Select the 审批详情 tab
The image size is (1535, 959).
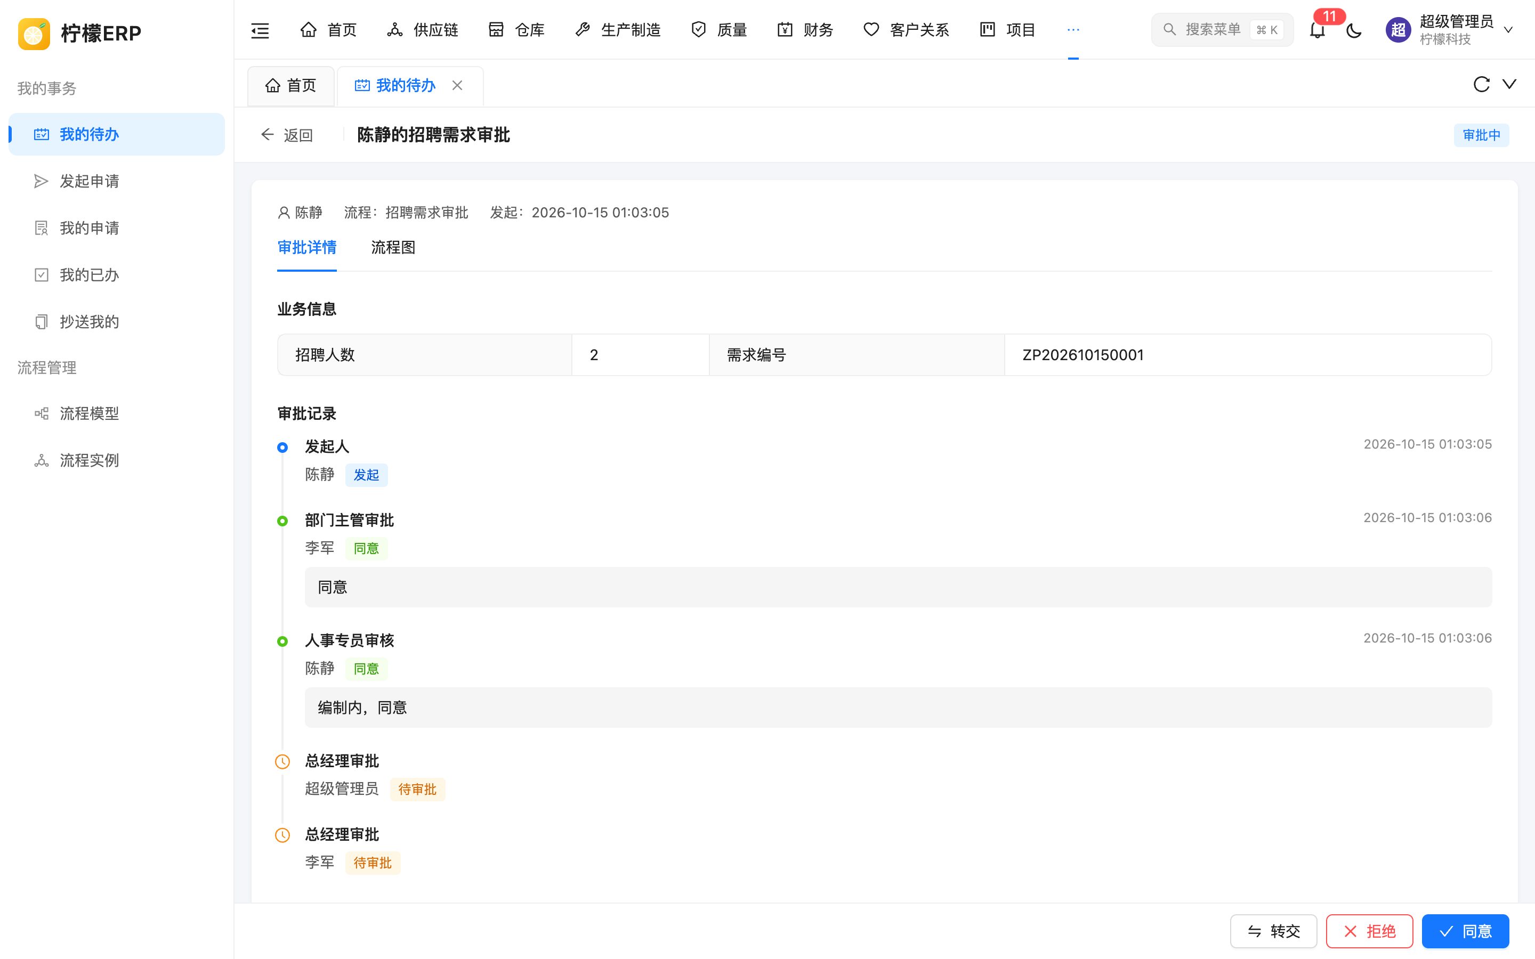(x=307, y=247)
